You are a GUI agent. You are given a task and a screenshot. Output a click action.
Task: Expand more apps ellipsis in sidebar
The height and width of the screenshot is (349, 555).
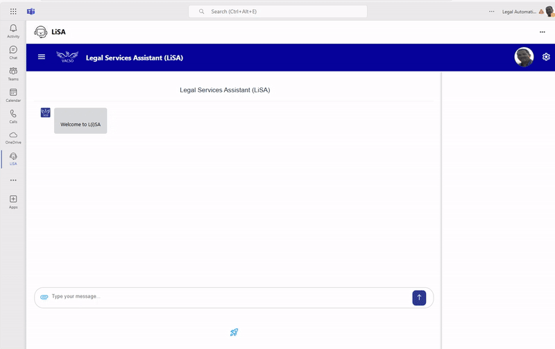point(13,180)
